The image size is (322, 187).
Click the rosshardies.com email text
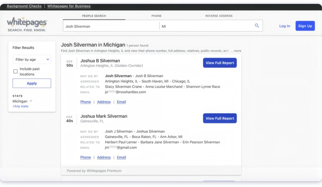tap(125, 92)
